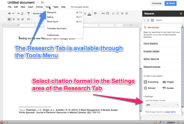Collapse the Settings section
The width and height of the screenshot is (184, 124).
click(148, 96)
